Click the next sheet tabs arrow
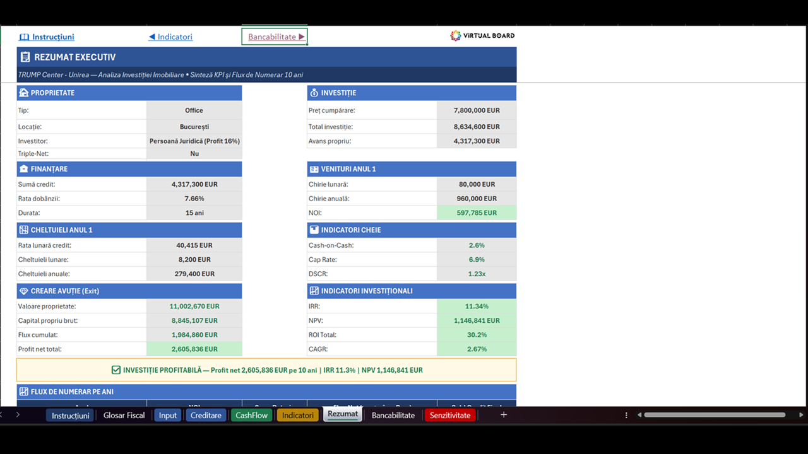The width and height of the screenshot is (808, 454). click(x=18, y=415)
